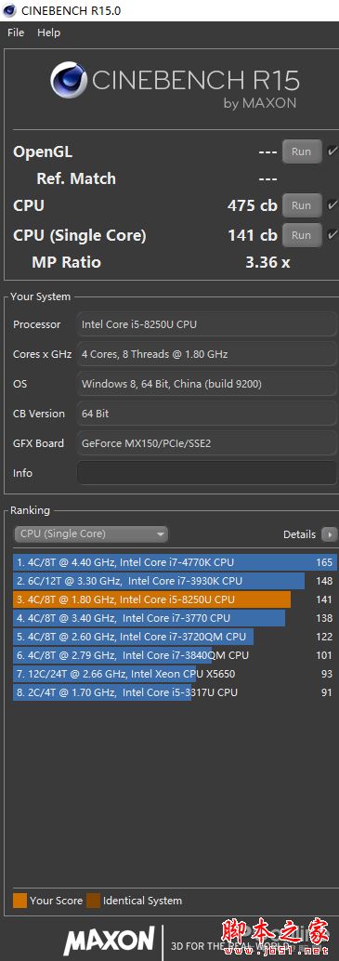339x961 pixels.
Task: Run the CPU benchmark
Action: (302, 205)
